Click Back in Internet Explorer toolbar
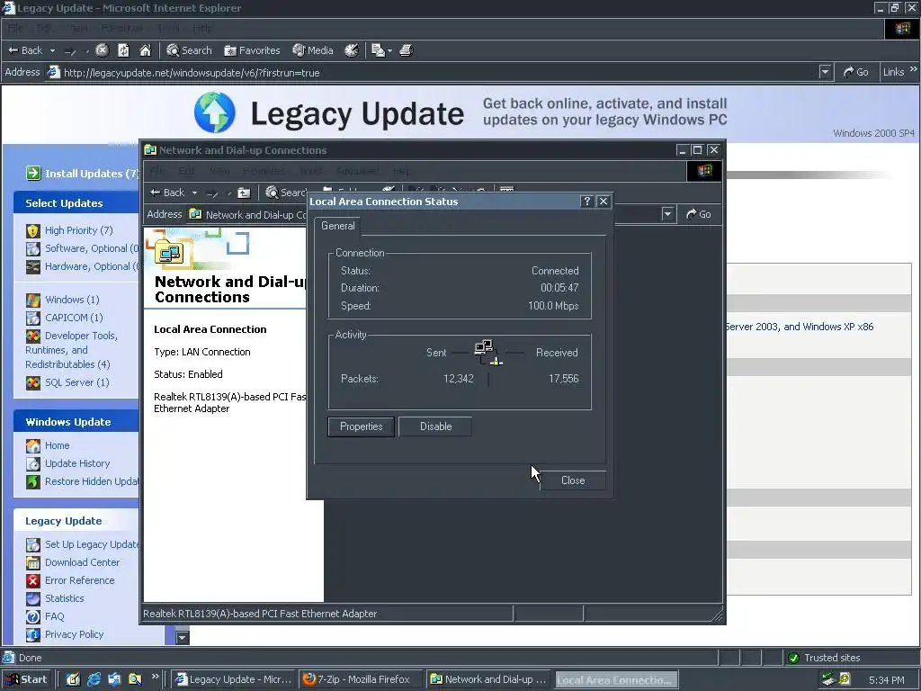Screen dimensions: 921x691 [25, 50]
